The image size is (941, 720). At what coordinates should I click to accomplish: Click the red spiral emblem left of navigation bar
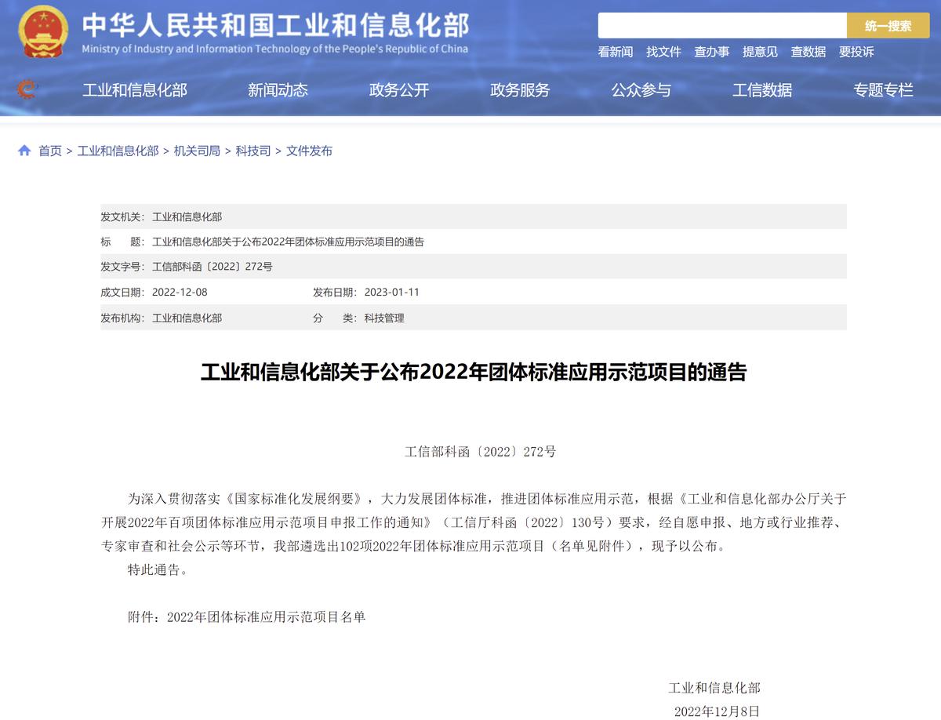tap(25, 89)
